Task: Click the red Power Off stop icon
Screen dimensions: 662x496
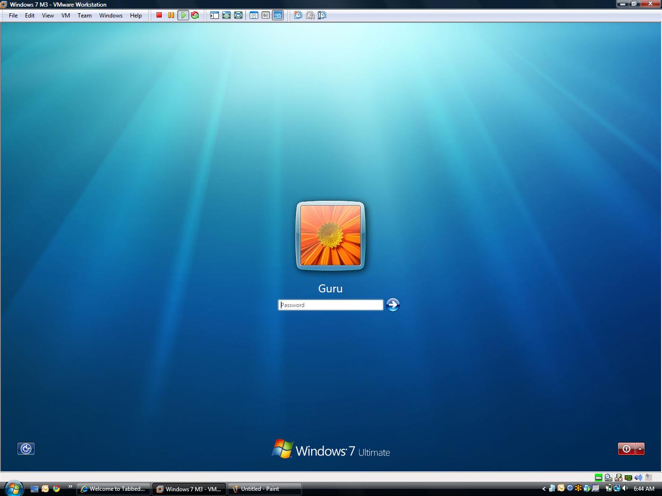Action: [159, 15]
